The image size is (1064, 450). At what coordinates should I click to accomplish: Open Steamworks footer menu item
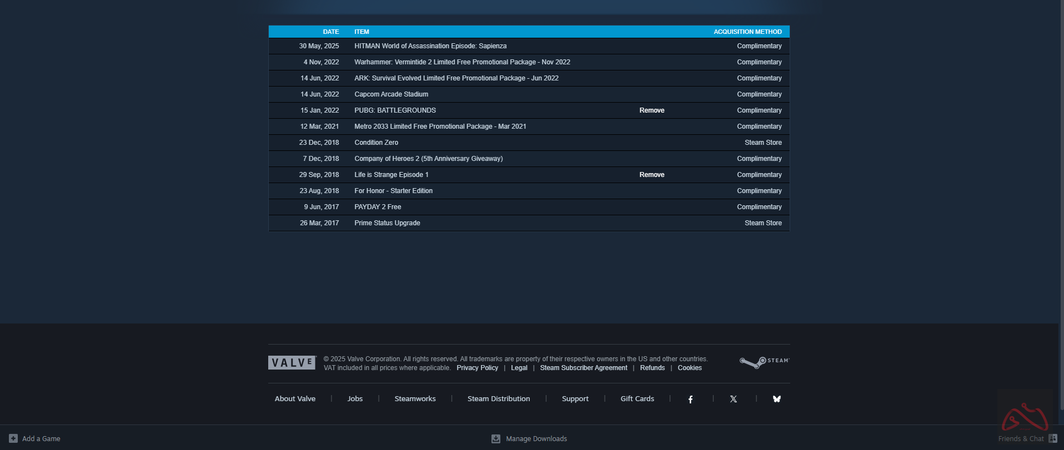tap(415, 399)
